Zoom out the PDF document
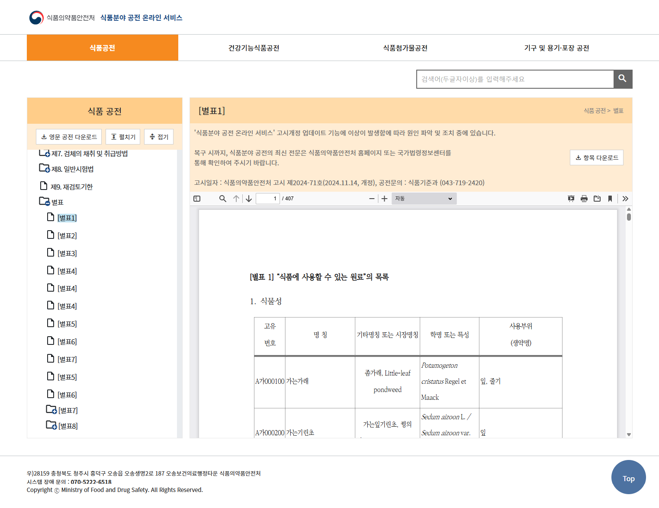Screen dimensions: 659x508 [x=372, y=199]
